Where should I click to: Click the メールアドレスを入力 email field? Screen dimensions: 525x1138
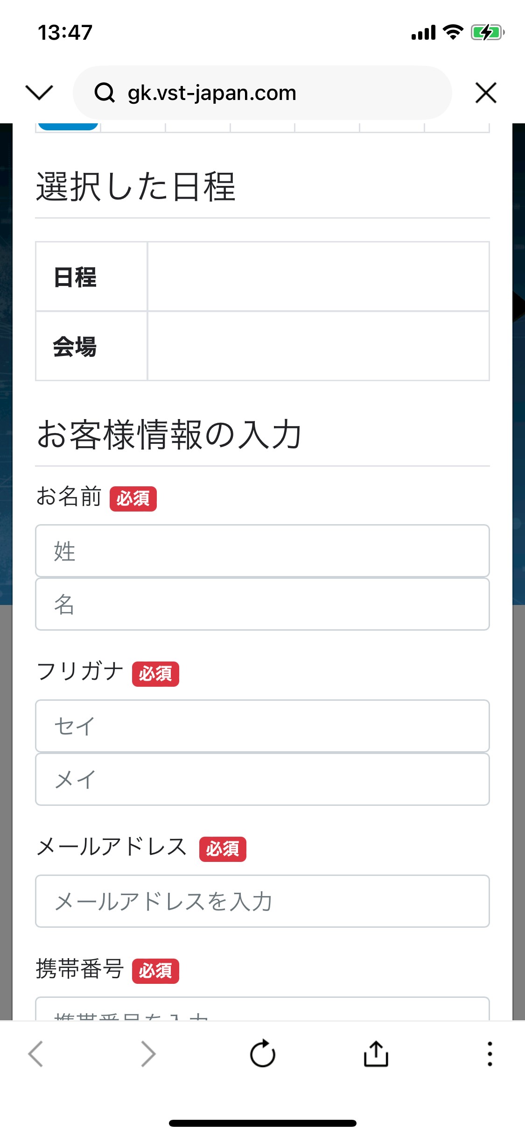point(262,901)
